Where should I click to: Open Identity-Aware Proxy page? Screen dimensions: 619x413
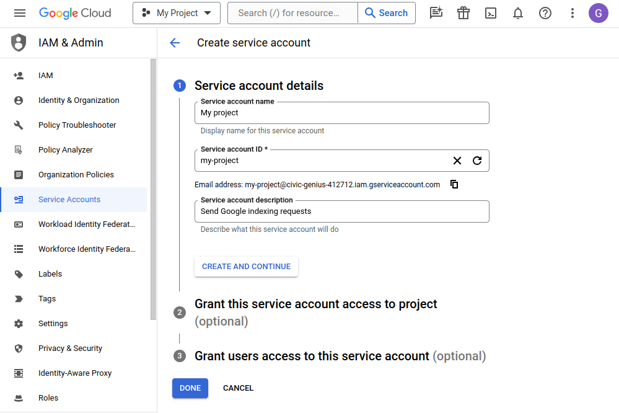[75, 373]
